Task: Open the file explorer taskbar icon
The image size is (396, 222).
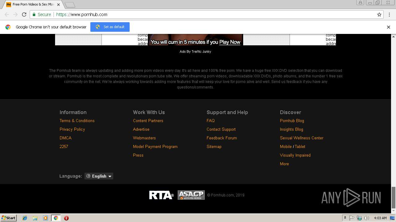Action: pyautogui.click(x=35, y=218)
